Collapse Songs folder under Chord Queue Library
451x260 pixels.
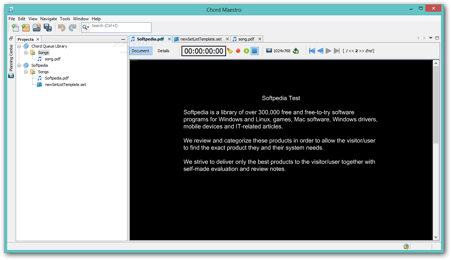point(26,53)
